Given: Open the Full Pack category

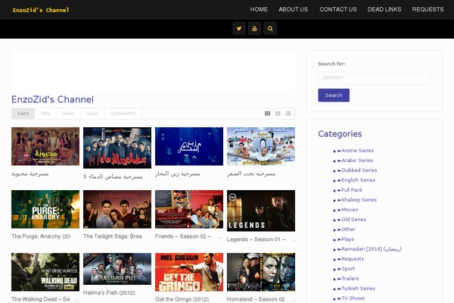Looking at the screenshot, I should [350, 190].
